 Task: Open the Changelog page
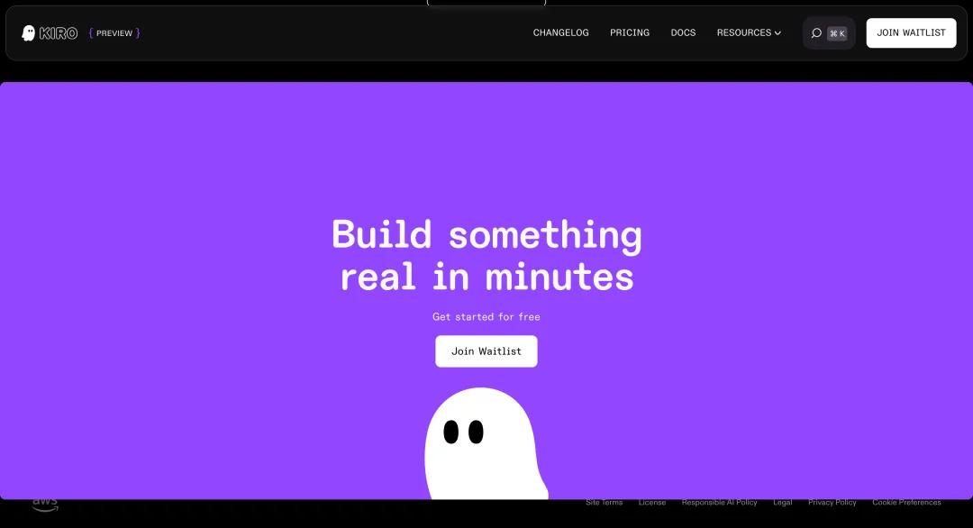coord(560,33)
